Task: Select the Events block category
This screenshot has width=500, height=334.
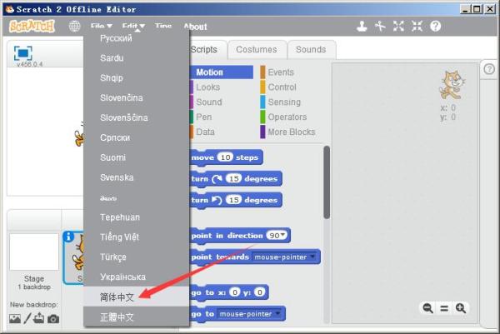Action: tap(281, 72)
